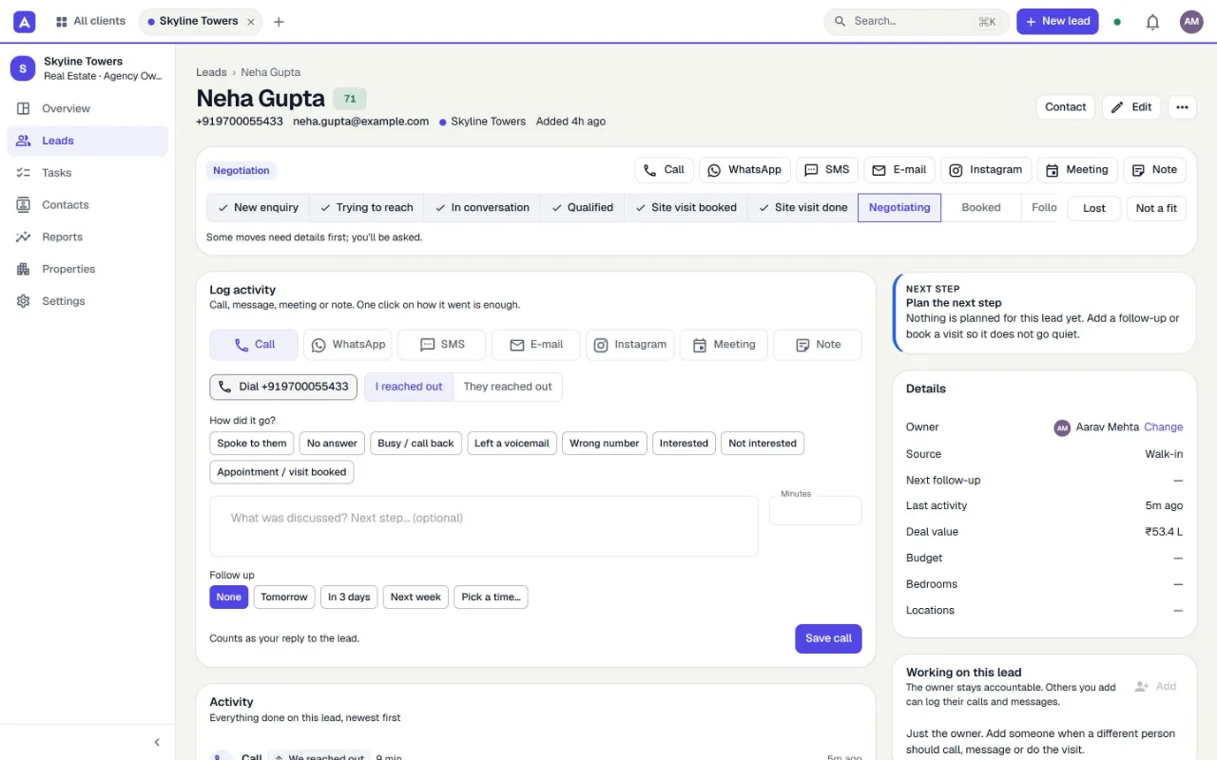Open Overview in the sidebar

(87, 108)
